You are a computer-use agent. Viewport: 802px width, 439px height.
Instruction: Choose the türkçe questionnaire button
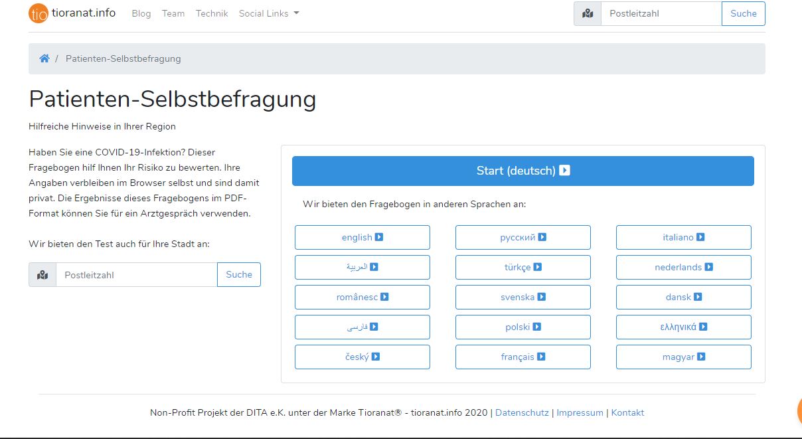point(523,267)
